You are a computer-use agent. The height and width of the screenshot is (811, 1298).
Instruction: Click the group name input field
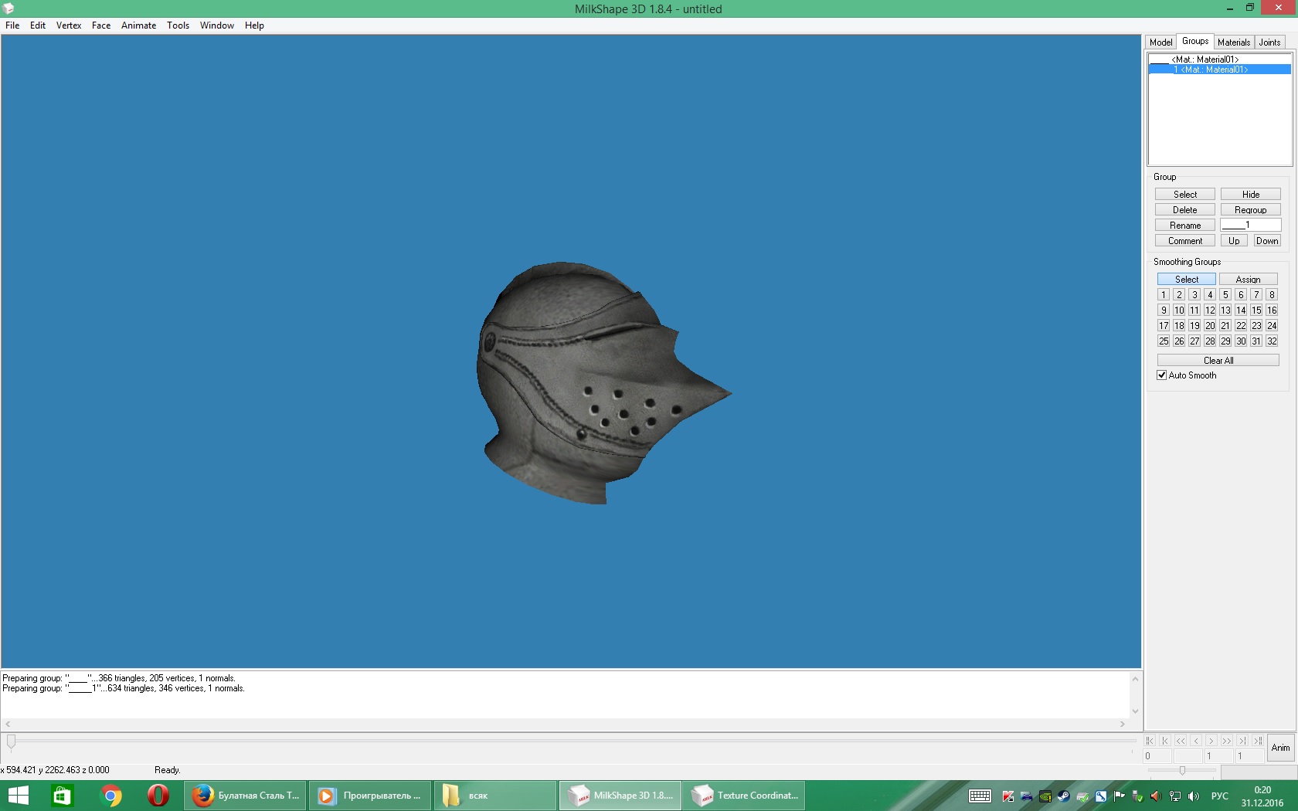[1251, 225]
